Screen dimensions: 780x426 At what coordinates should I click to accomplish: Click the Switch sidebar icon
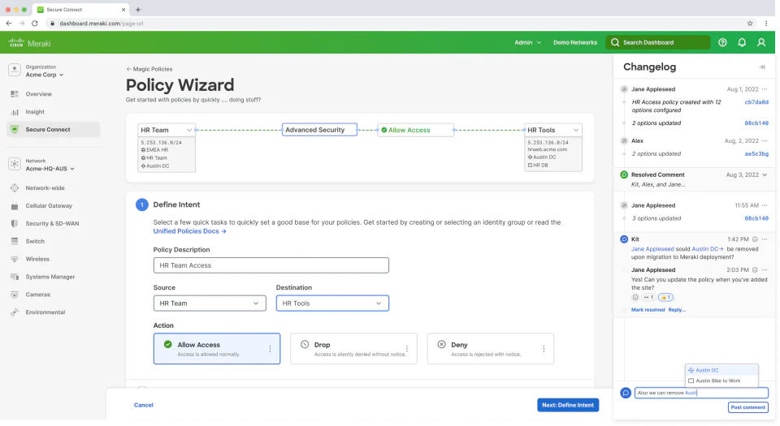tap(15, 241)
